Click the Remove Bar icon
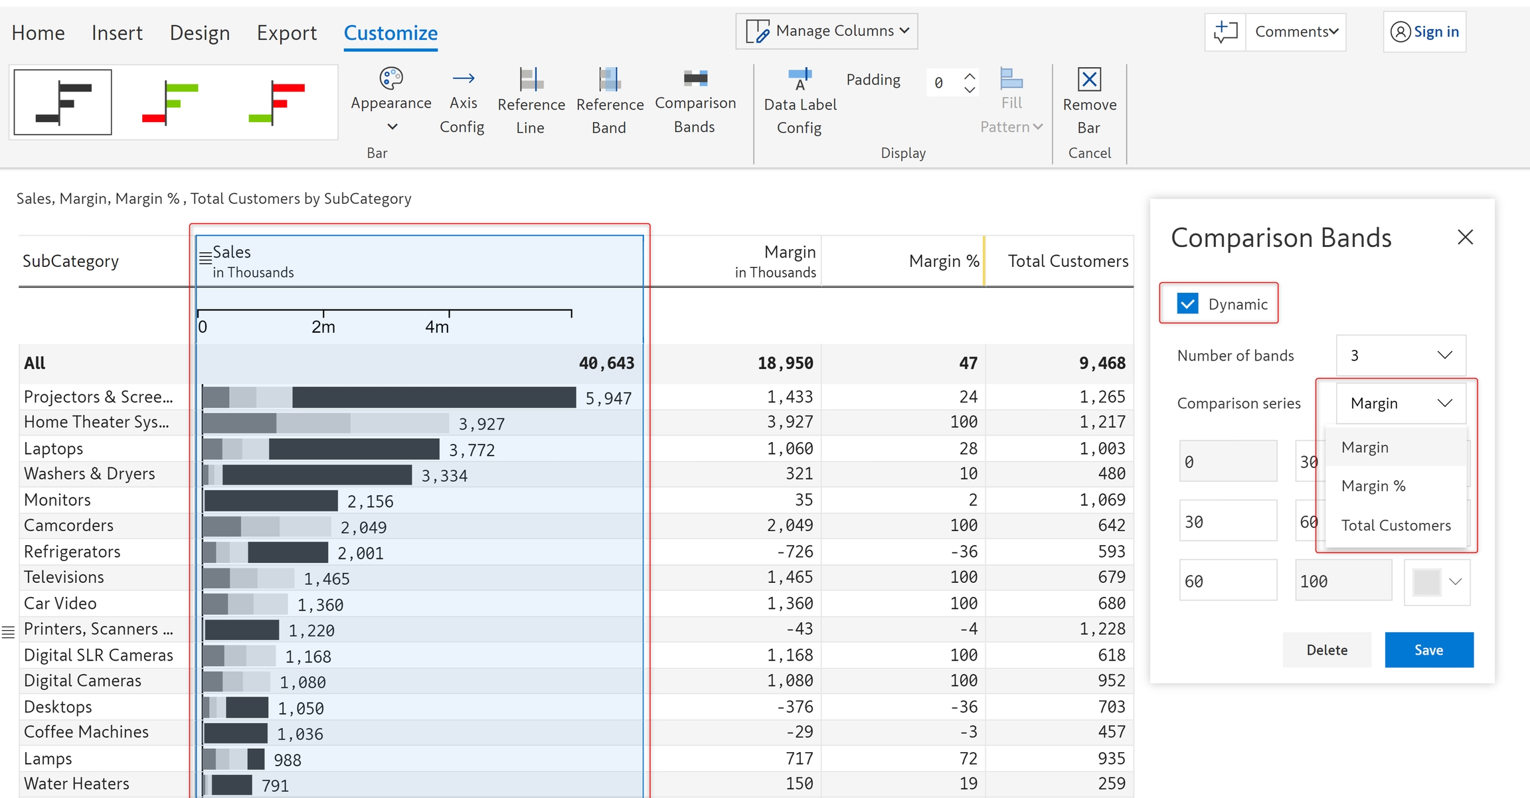This screenshot has width=1530, height=798. (1089, 80)
